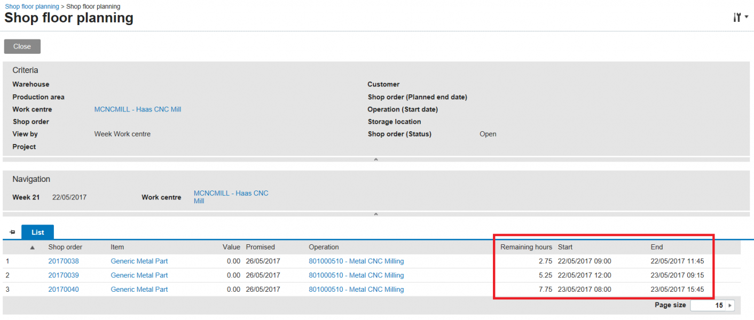The width and height of the screenshot is (754, 320).
Task: Open Generic Metal Part item in row 1
Action: click(x=139, y=261)
